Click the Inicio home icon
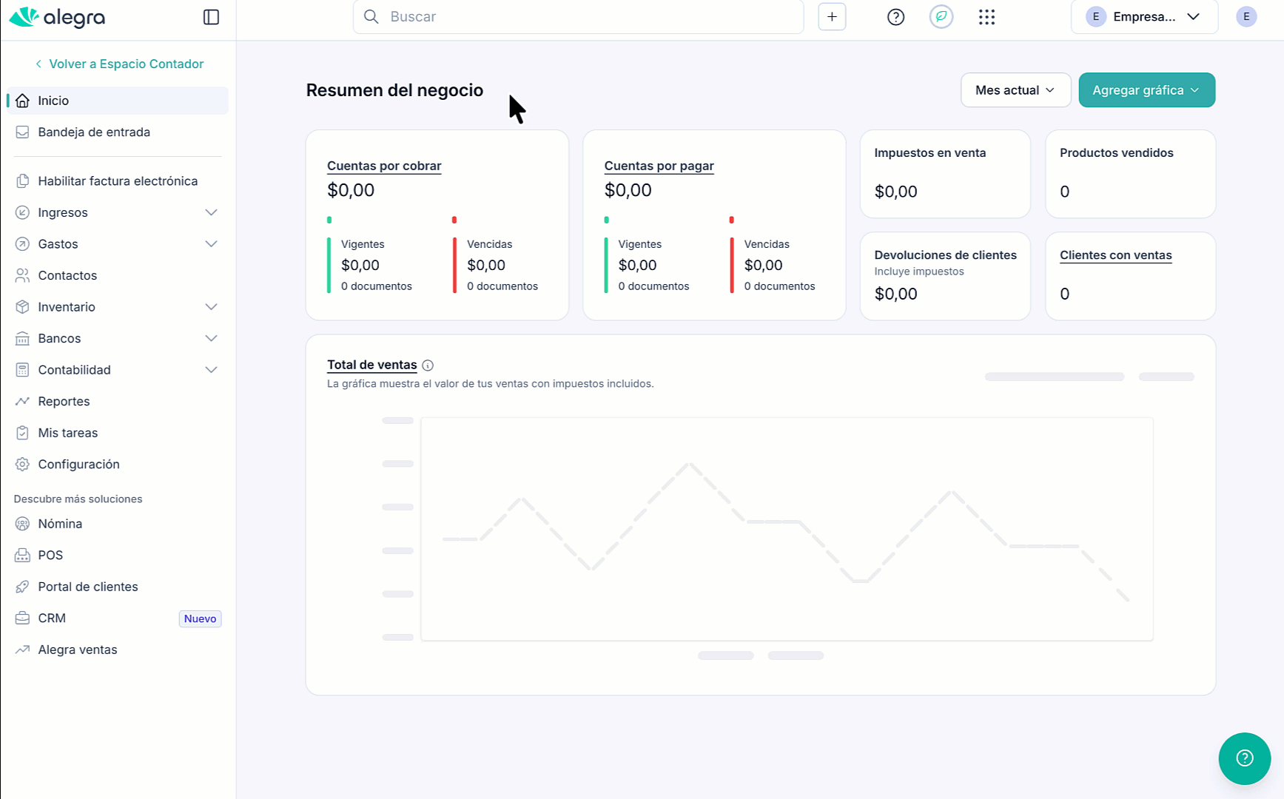The height and width of the screenshot is (799, 1284). pyautogui.click(x=23, y=101)
